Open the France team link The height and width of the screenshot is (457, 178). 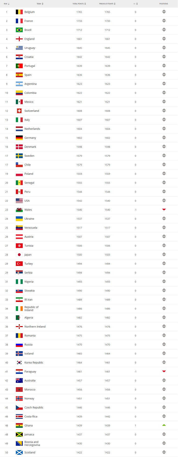28,21
